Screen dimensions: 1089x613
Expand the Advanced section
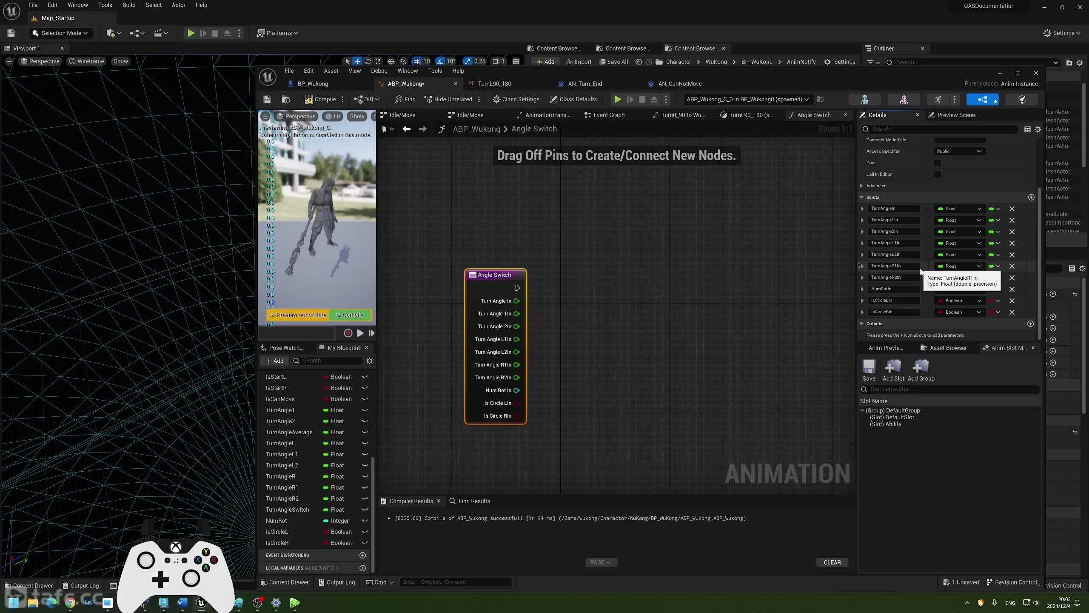(x=862, y=186)
